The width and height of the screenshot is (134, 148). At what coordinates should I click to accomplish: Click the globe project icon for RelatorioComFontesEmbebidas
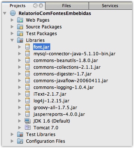pos(13,13)
